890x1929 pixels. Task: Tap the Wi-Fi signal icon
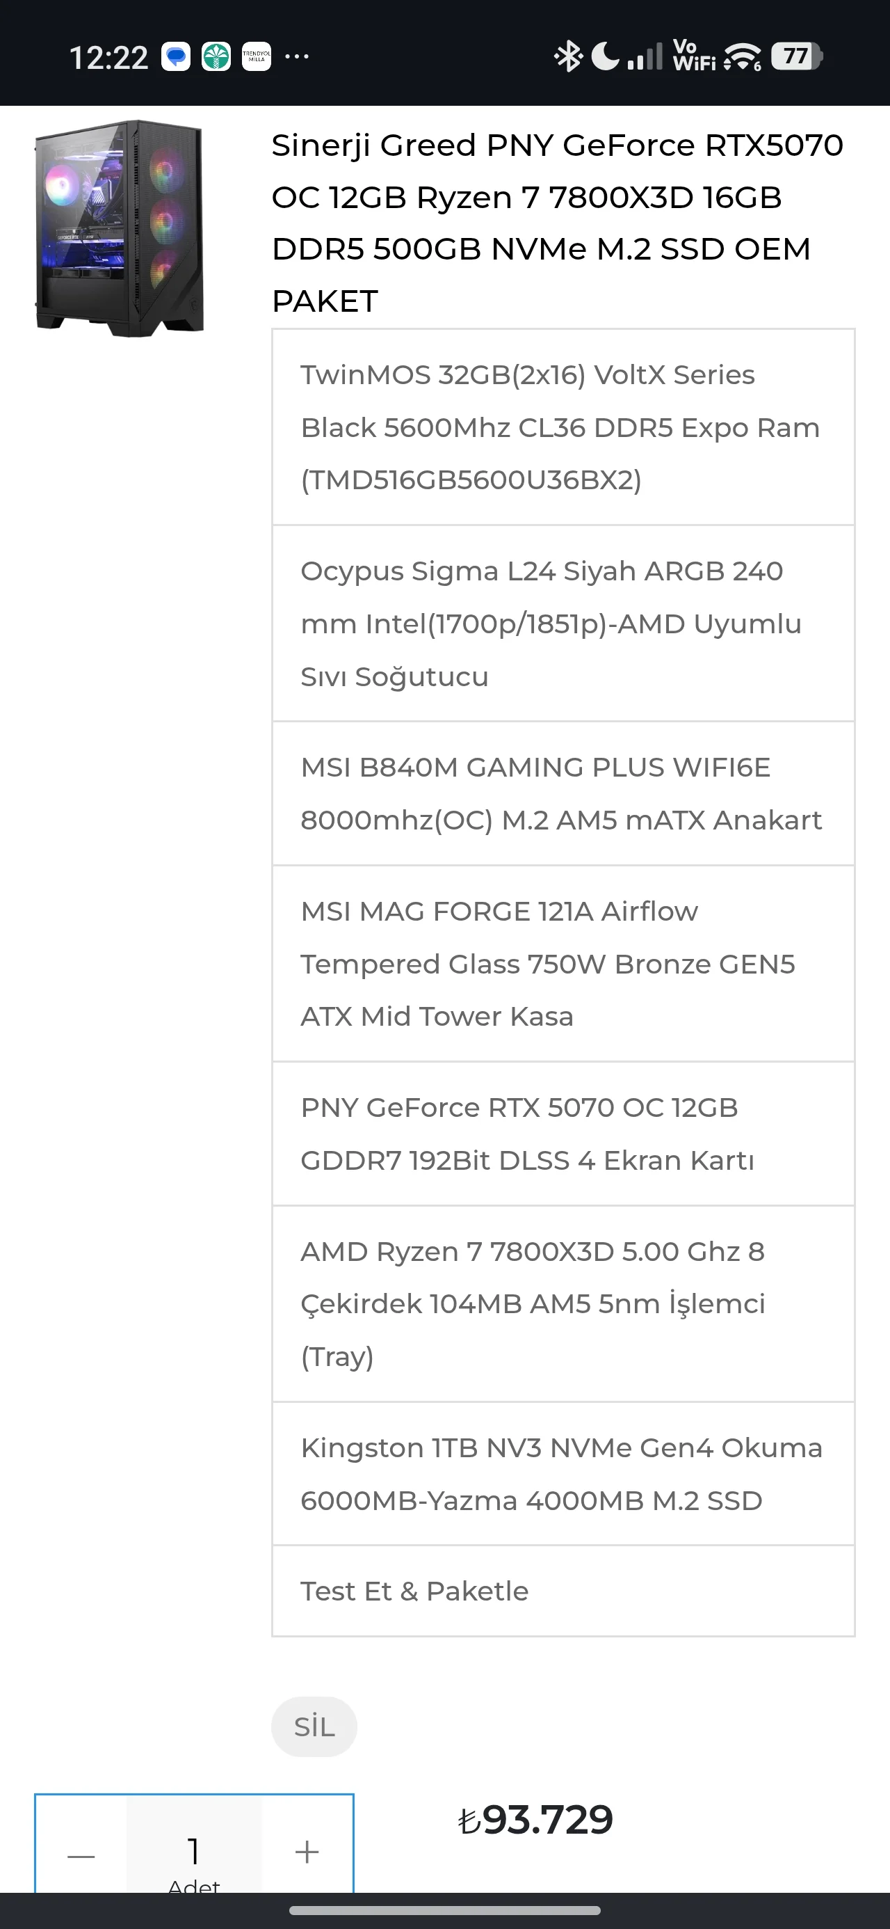[743, 56]
